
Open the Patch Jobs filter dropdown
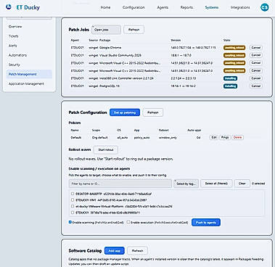[x=107, y=30]
